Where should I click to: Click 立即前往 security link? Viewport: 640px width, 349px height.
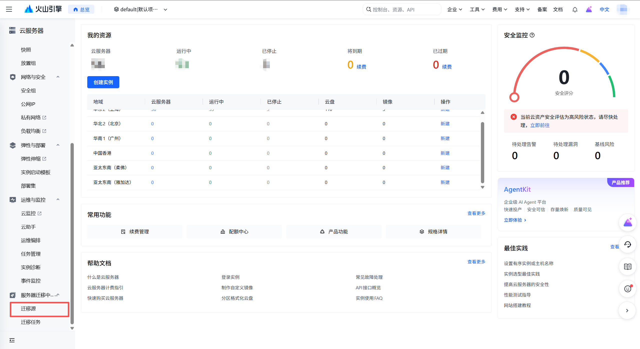(x=540, y=125)
